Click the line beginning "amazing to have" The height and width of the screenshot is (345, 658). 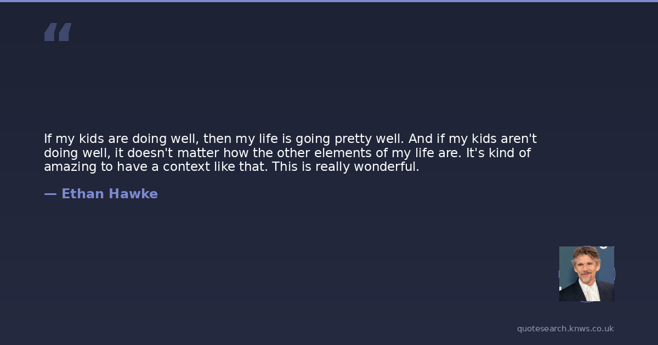tap(231, 167)
